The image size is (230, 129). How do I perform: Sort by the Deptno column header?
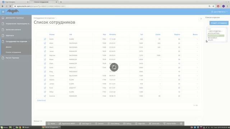point(177,34)
